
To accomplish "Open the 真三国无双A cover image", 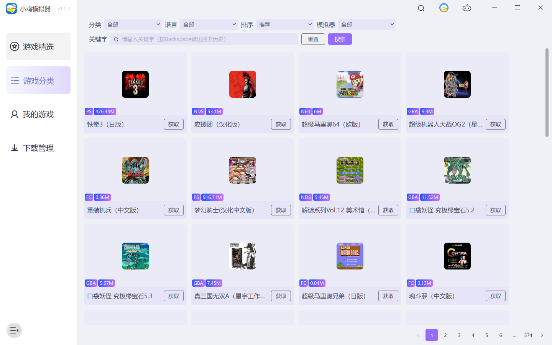I will (x=243, y=256).
